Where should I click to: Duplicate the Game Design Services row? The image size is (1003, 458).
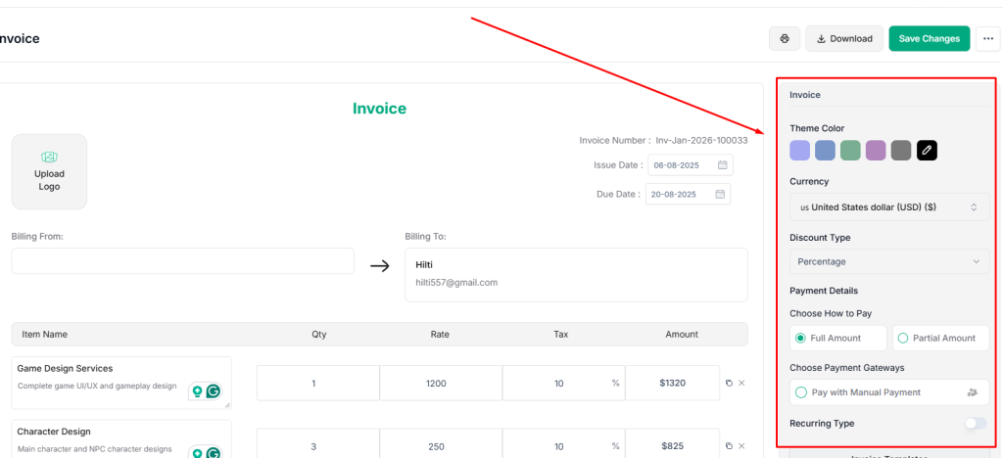729,384
